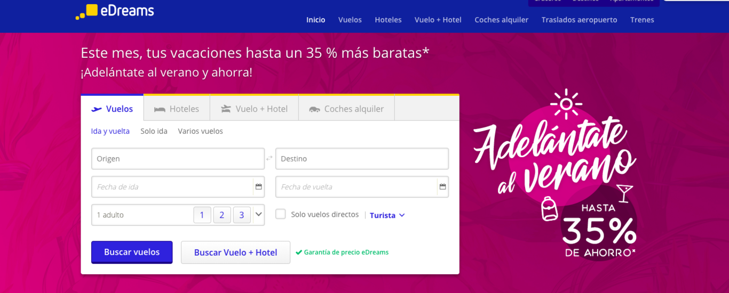Open the Turista cabin class dropdown
Image resolution: width=729 pixels, height=293 pixels.
click(387, 215)
